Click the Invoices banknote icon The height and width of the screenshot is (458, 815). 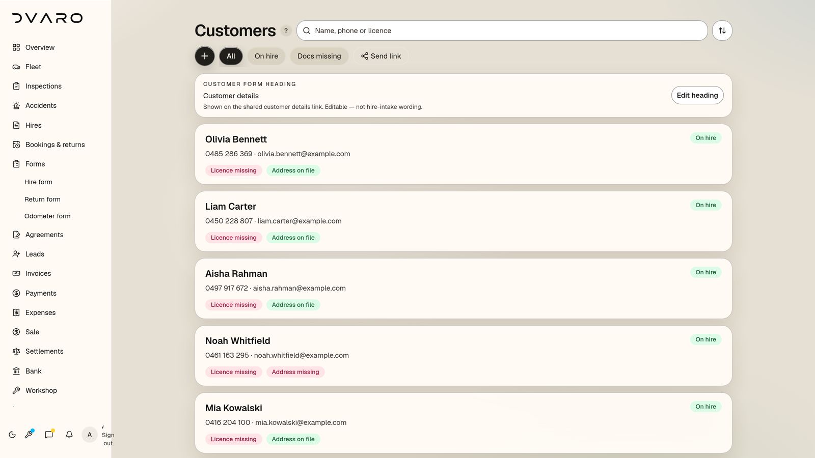[16, 273]
